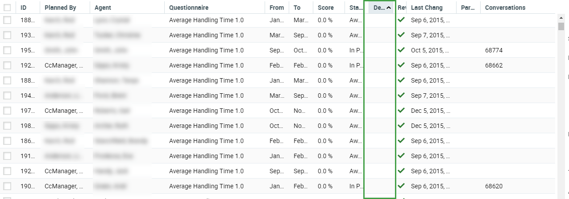Screen dimensions: 569x199
Task: Open conversation 68620
Action: coord(494,186)
